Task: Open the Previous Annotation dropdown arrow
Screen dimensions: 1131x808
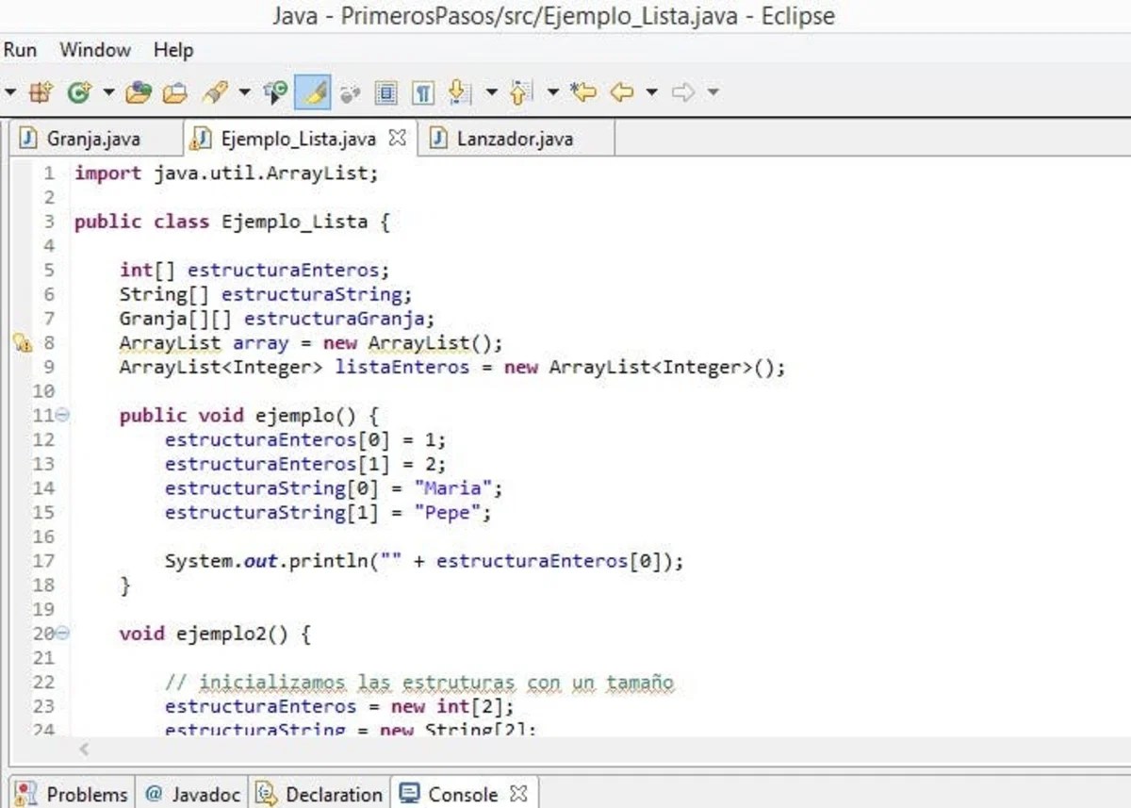Action: click(x=553, y=92)
